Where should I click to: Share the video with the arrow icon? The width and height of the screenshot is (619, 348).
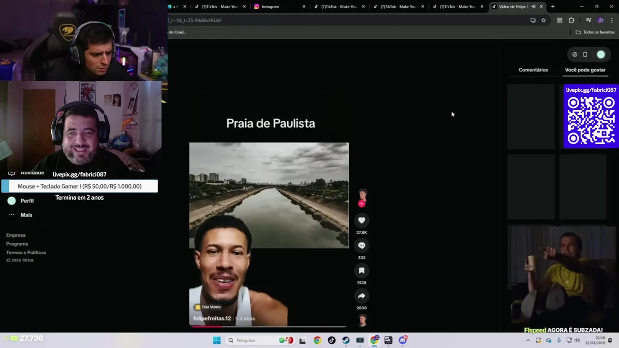[361, 296]
